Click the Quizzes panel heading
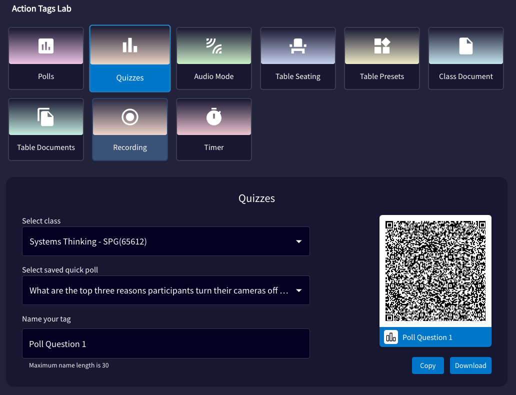 click(256, 198)
